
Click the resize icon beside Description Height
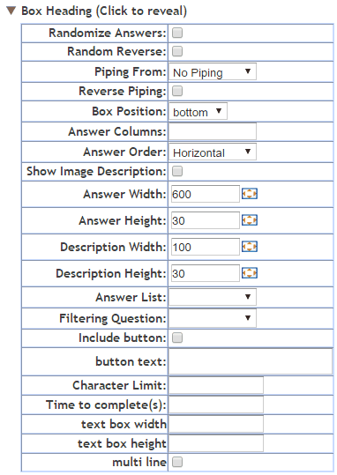[x=250, y=273]
